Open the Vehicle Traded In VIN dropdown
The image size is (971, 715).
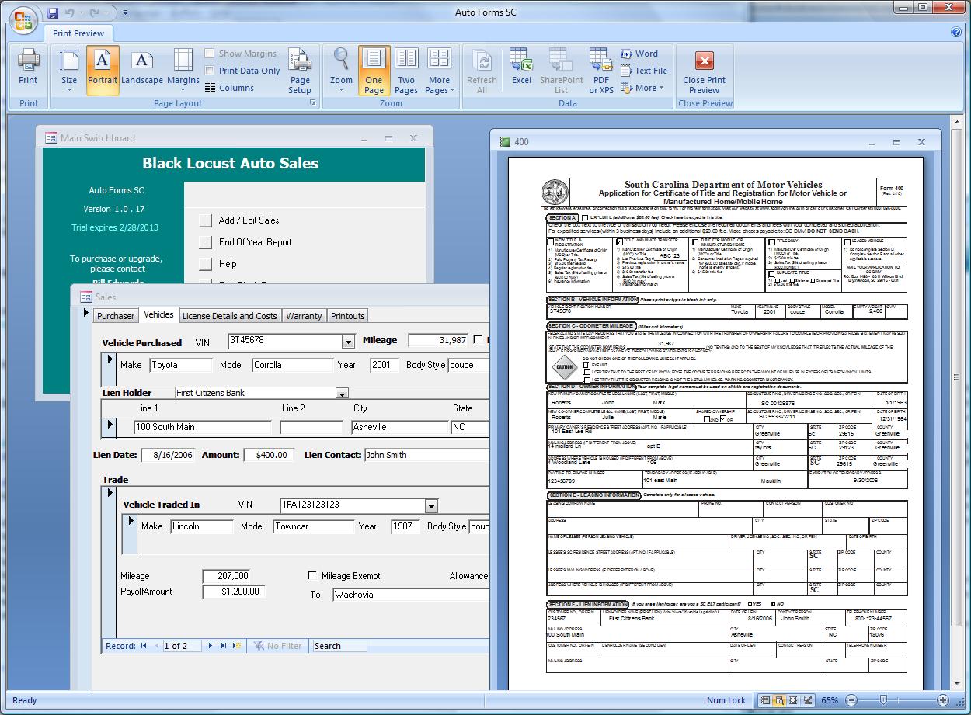pyautogui.click(x=432, y=506)
